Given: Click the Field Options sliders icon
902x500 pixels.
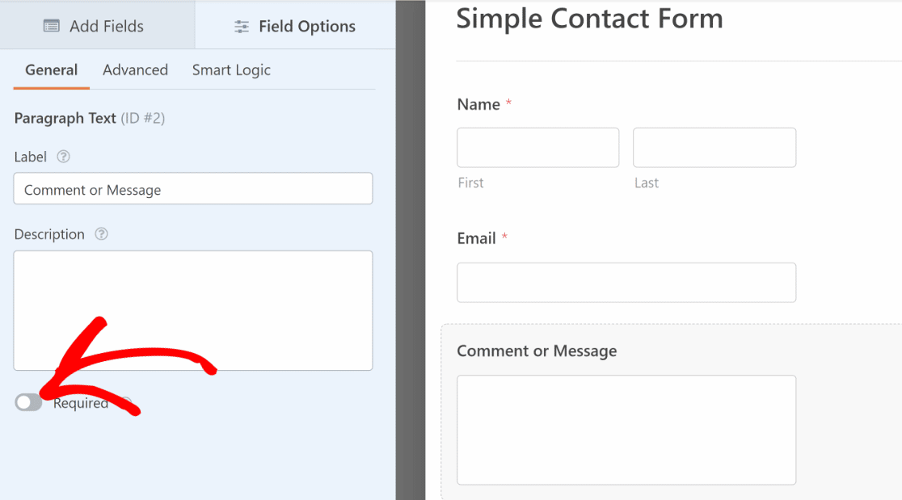Looking at the screenshot, I should coord(242,27).
